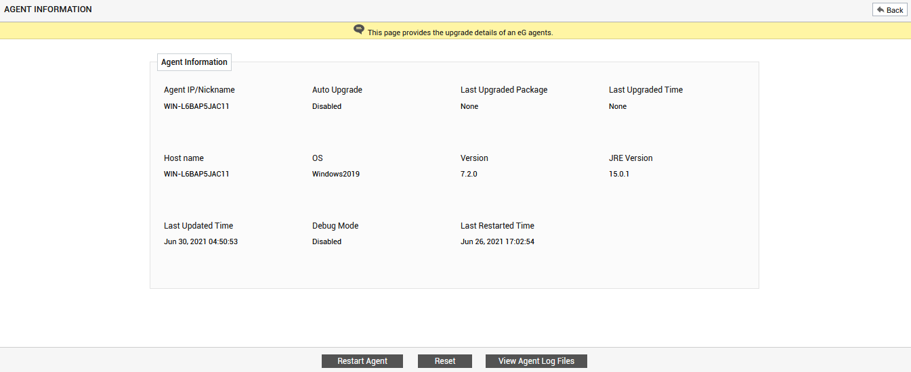Screen dimensions: 911x372
Task: Select the Agent Information panel title
Action: 194,62
